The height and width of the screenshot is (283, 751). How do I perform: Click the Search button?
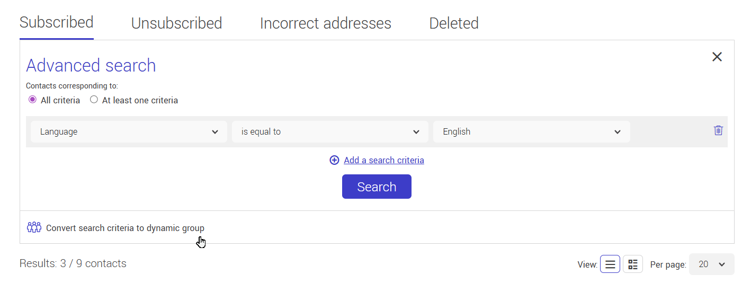point(377,187)
